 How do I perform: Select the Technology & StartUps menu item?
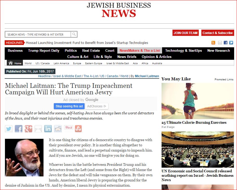183,50
